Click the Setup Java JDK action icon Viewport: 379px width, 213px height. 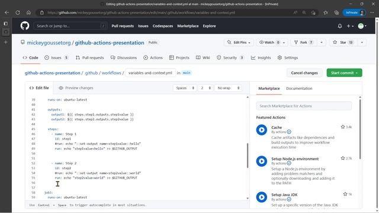[x=262, y=197]
